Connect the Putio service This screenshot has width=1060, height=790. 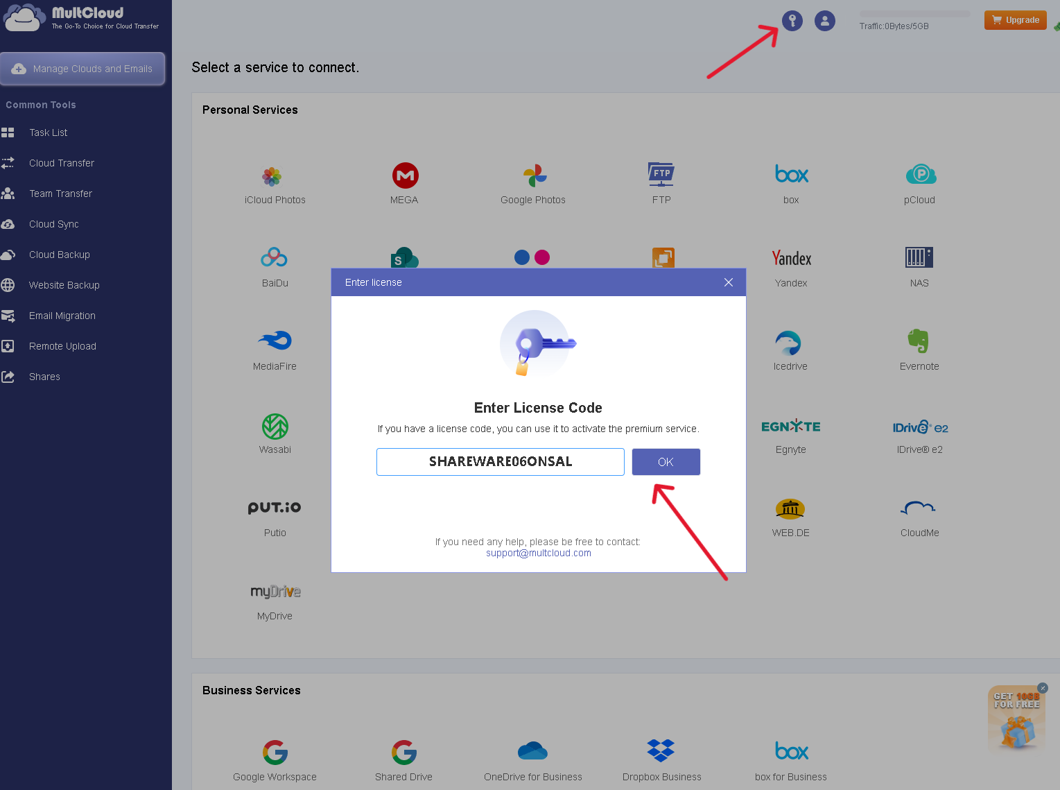(275, 508)
